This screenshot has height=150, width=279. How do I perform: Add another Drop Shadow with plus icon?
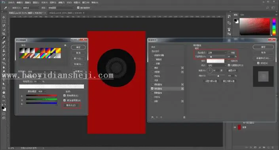182,101
